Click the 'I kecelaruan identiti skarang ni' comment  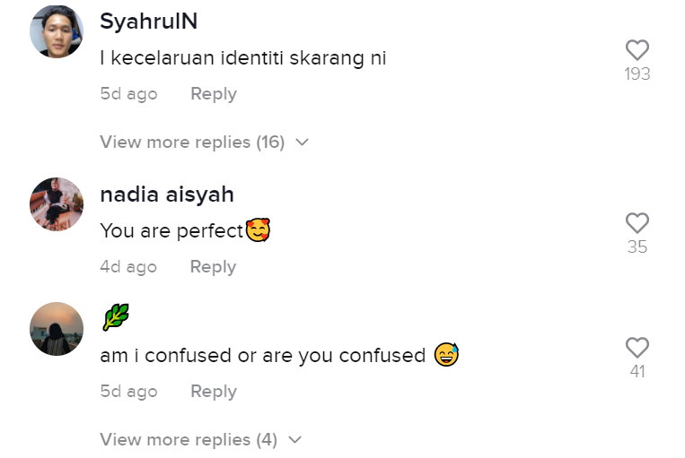tap(242, 58)
